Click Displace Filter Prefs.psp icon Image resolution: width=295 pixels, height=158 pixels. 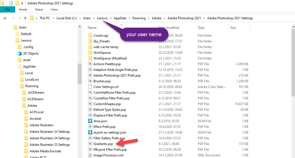90,115
